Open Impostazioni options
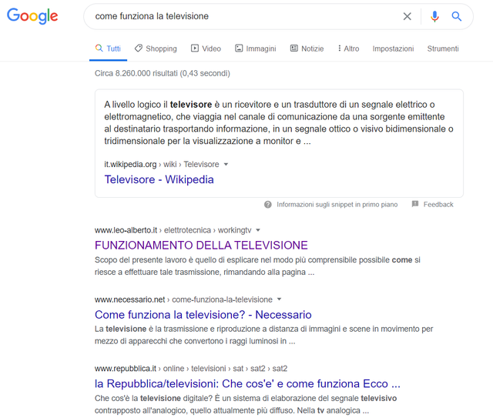Image resolution: width=493 pixels, height=418 pixels. coord(393,48)
